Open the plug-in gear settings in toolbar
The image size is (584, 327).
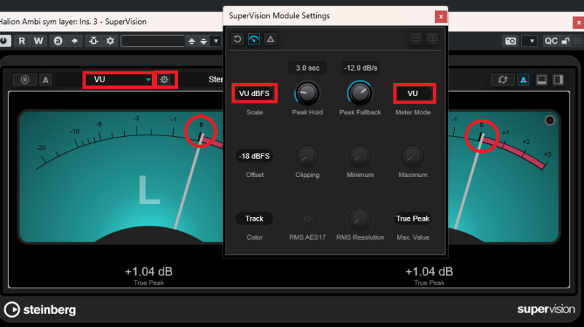tap(110, 41)
